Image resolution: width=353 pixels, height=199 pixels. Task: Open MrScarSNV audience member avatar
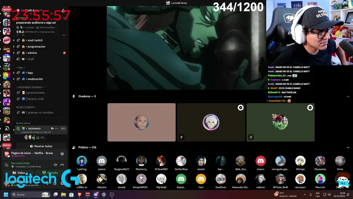tap(161, 161)
